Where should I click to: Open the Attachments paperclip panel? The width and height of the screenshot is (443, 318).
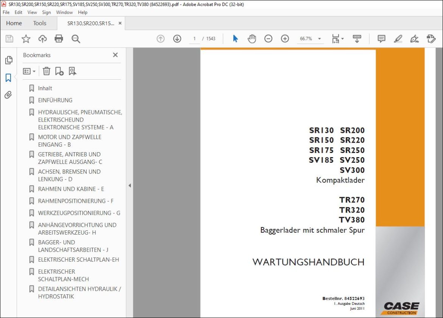(x=8, y=95)
